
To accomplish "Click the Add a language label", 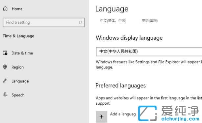I will [x=123, y=114].
